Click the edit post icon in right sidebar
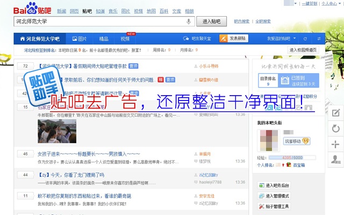The height and width of the screenshot is (215, 344). click(x=335, y=113)
